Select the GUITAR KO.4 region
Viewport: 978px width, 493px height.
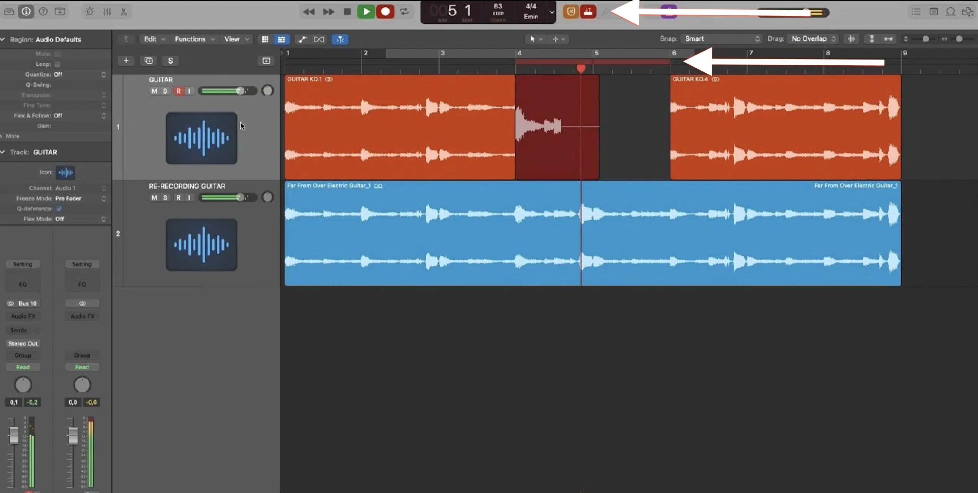coord(785,127)
